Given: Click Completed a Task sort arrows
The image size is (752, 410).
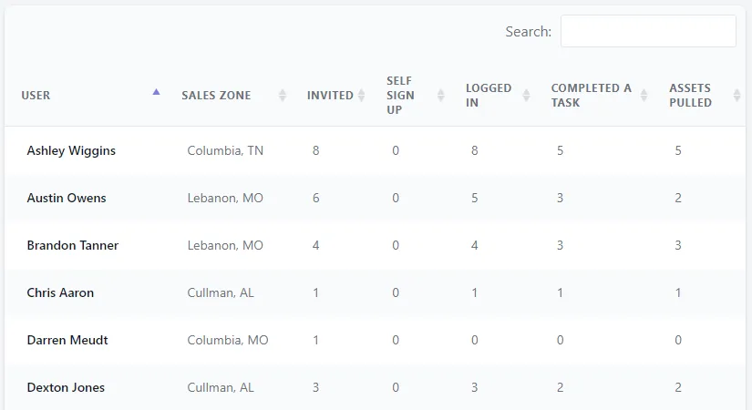Looking at the screenshot, I should 644,96.
